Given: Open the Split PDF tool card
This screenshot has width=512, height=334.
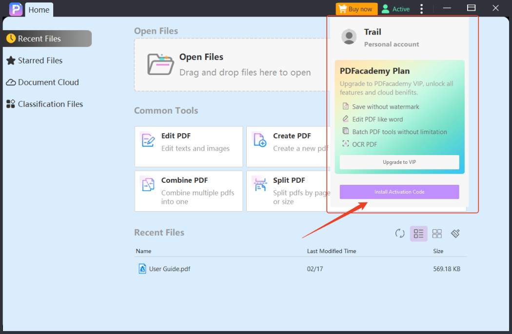Looking at the screenshot, I should click(x=288, y=191).
